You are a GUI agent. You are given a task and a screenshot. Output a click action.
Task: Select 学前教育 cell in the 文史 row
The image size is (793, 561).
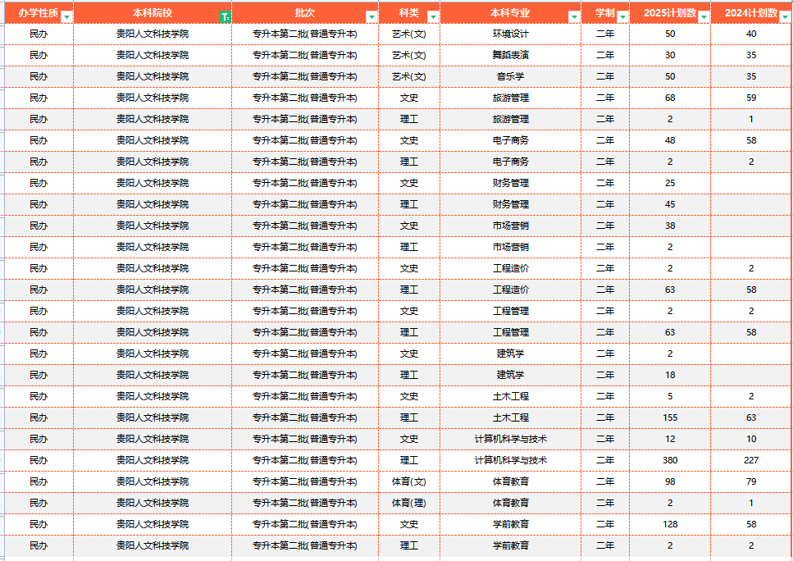(510, 524)
